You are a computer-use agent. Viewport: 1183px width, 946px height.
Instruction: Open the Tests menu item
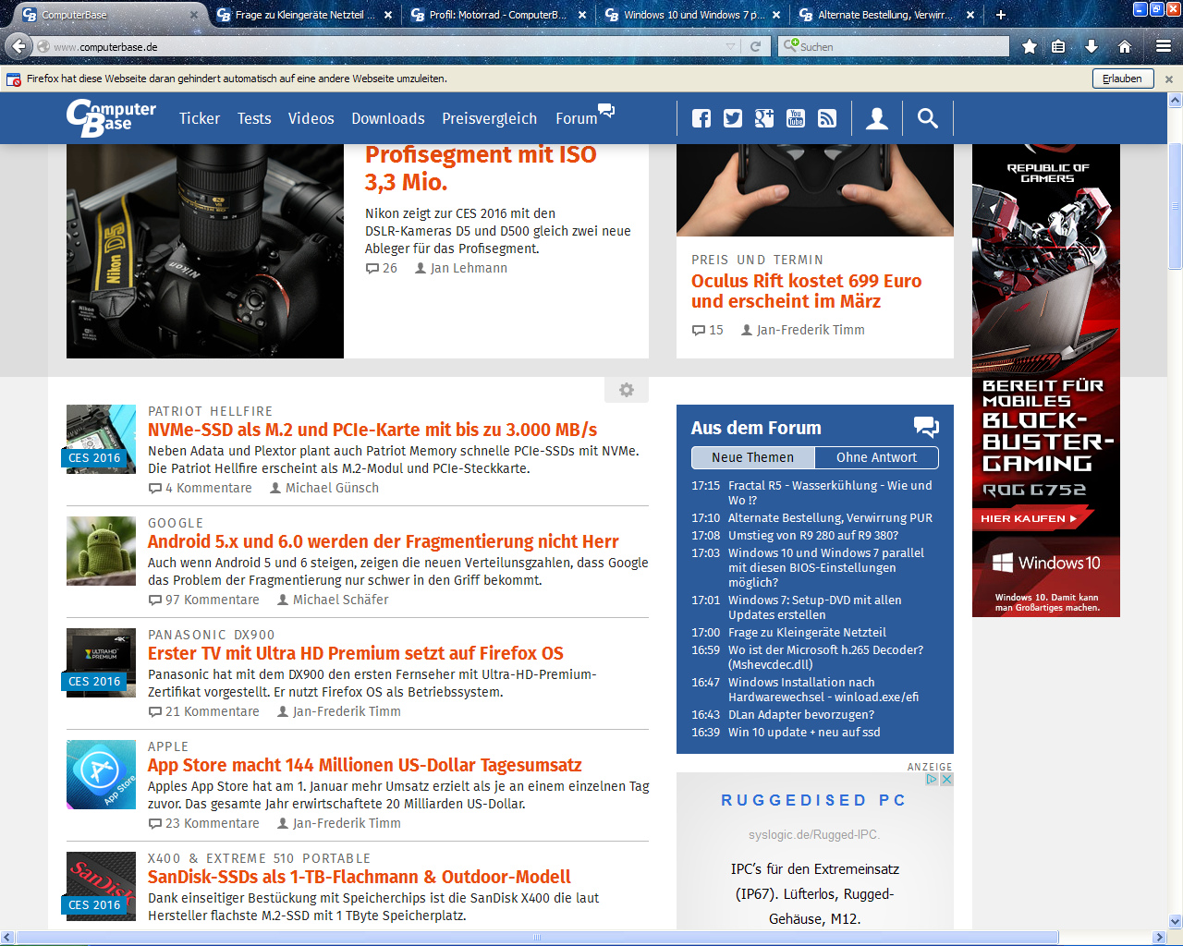point(254,118)
